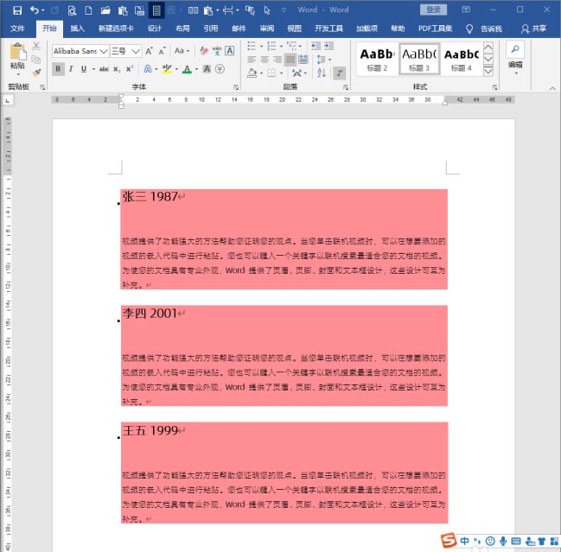The height and width of the screenshot is (552, 561).
Task: Click the Paste button
Action: coord(17,56)
